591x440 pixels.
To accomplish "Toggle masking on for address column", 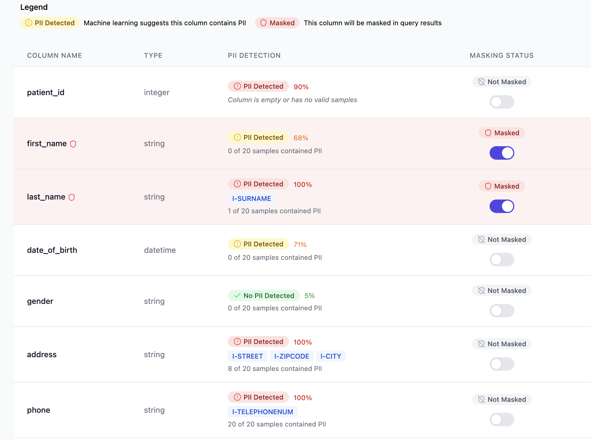I will pyautogui.click(x=502, y=364).
